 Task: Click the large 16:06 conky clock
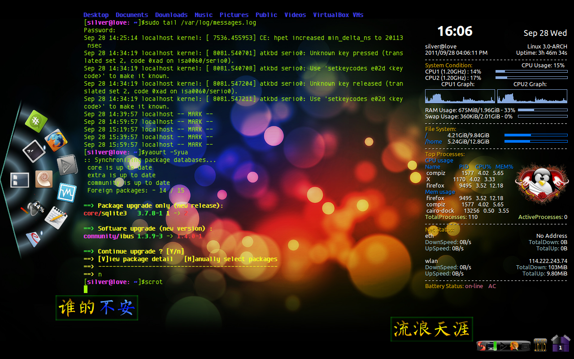(455, 31)
